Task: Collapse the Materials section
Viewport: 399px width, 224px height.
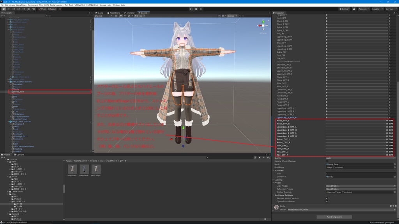Action: coord(273,170)
